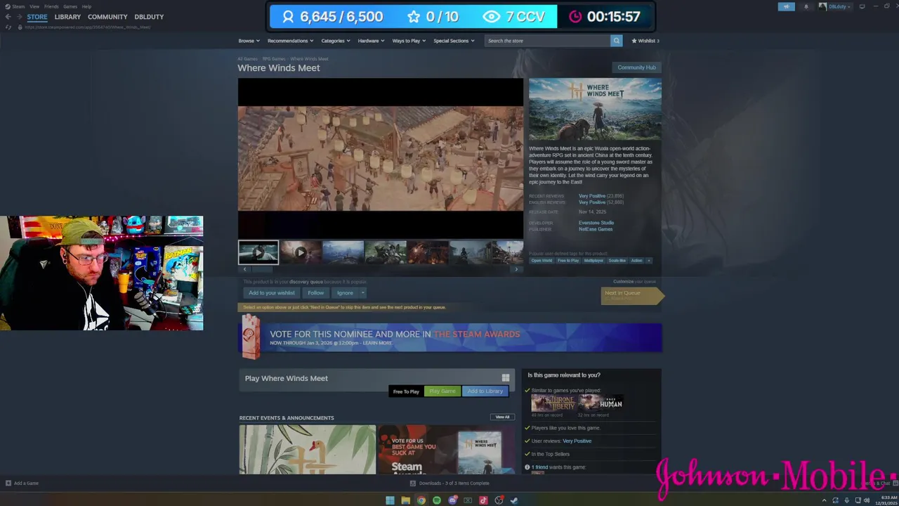899x506 pixels.
Task: Show hidden system tray icons
Action: point(825,500)
